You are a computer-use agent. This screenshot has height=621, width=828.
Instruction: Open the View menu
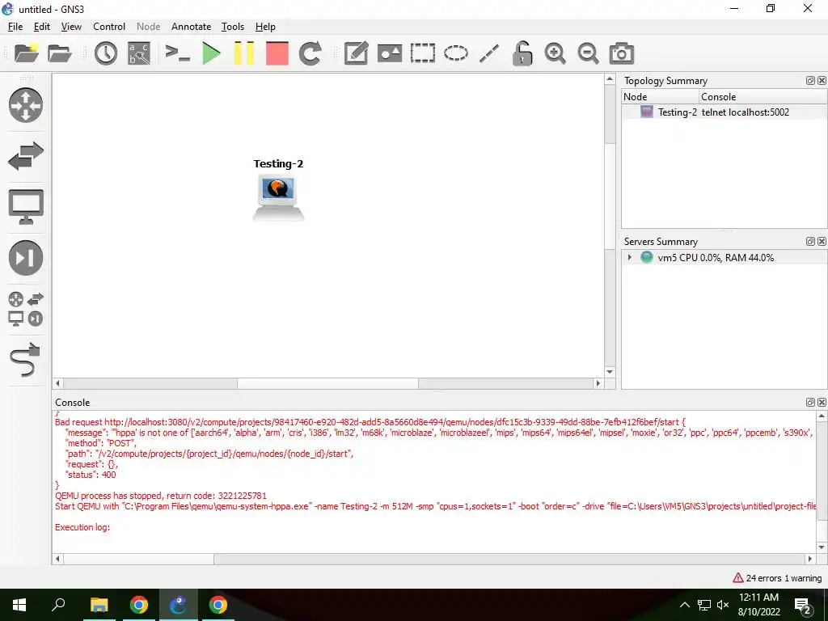(71, 27)
